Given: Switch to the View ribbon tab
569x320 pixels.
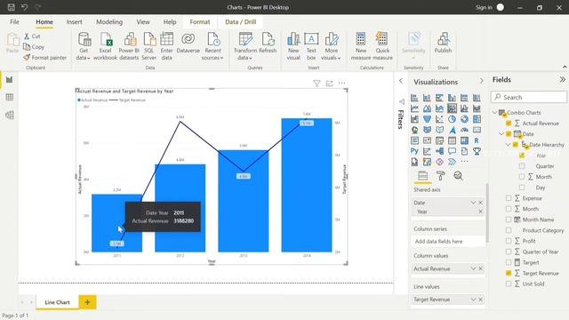Looking at the screenshot, I should pos(143,21).
